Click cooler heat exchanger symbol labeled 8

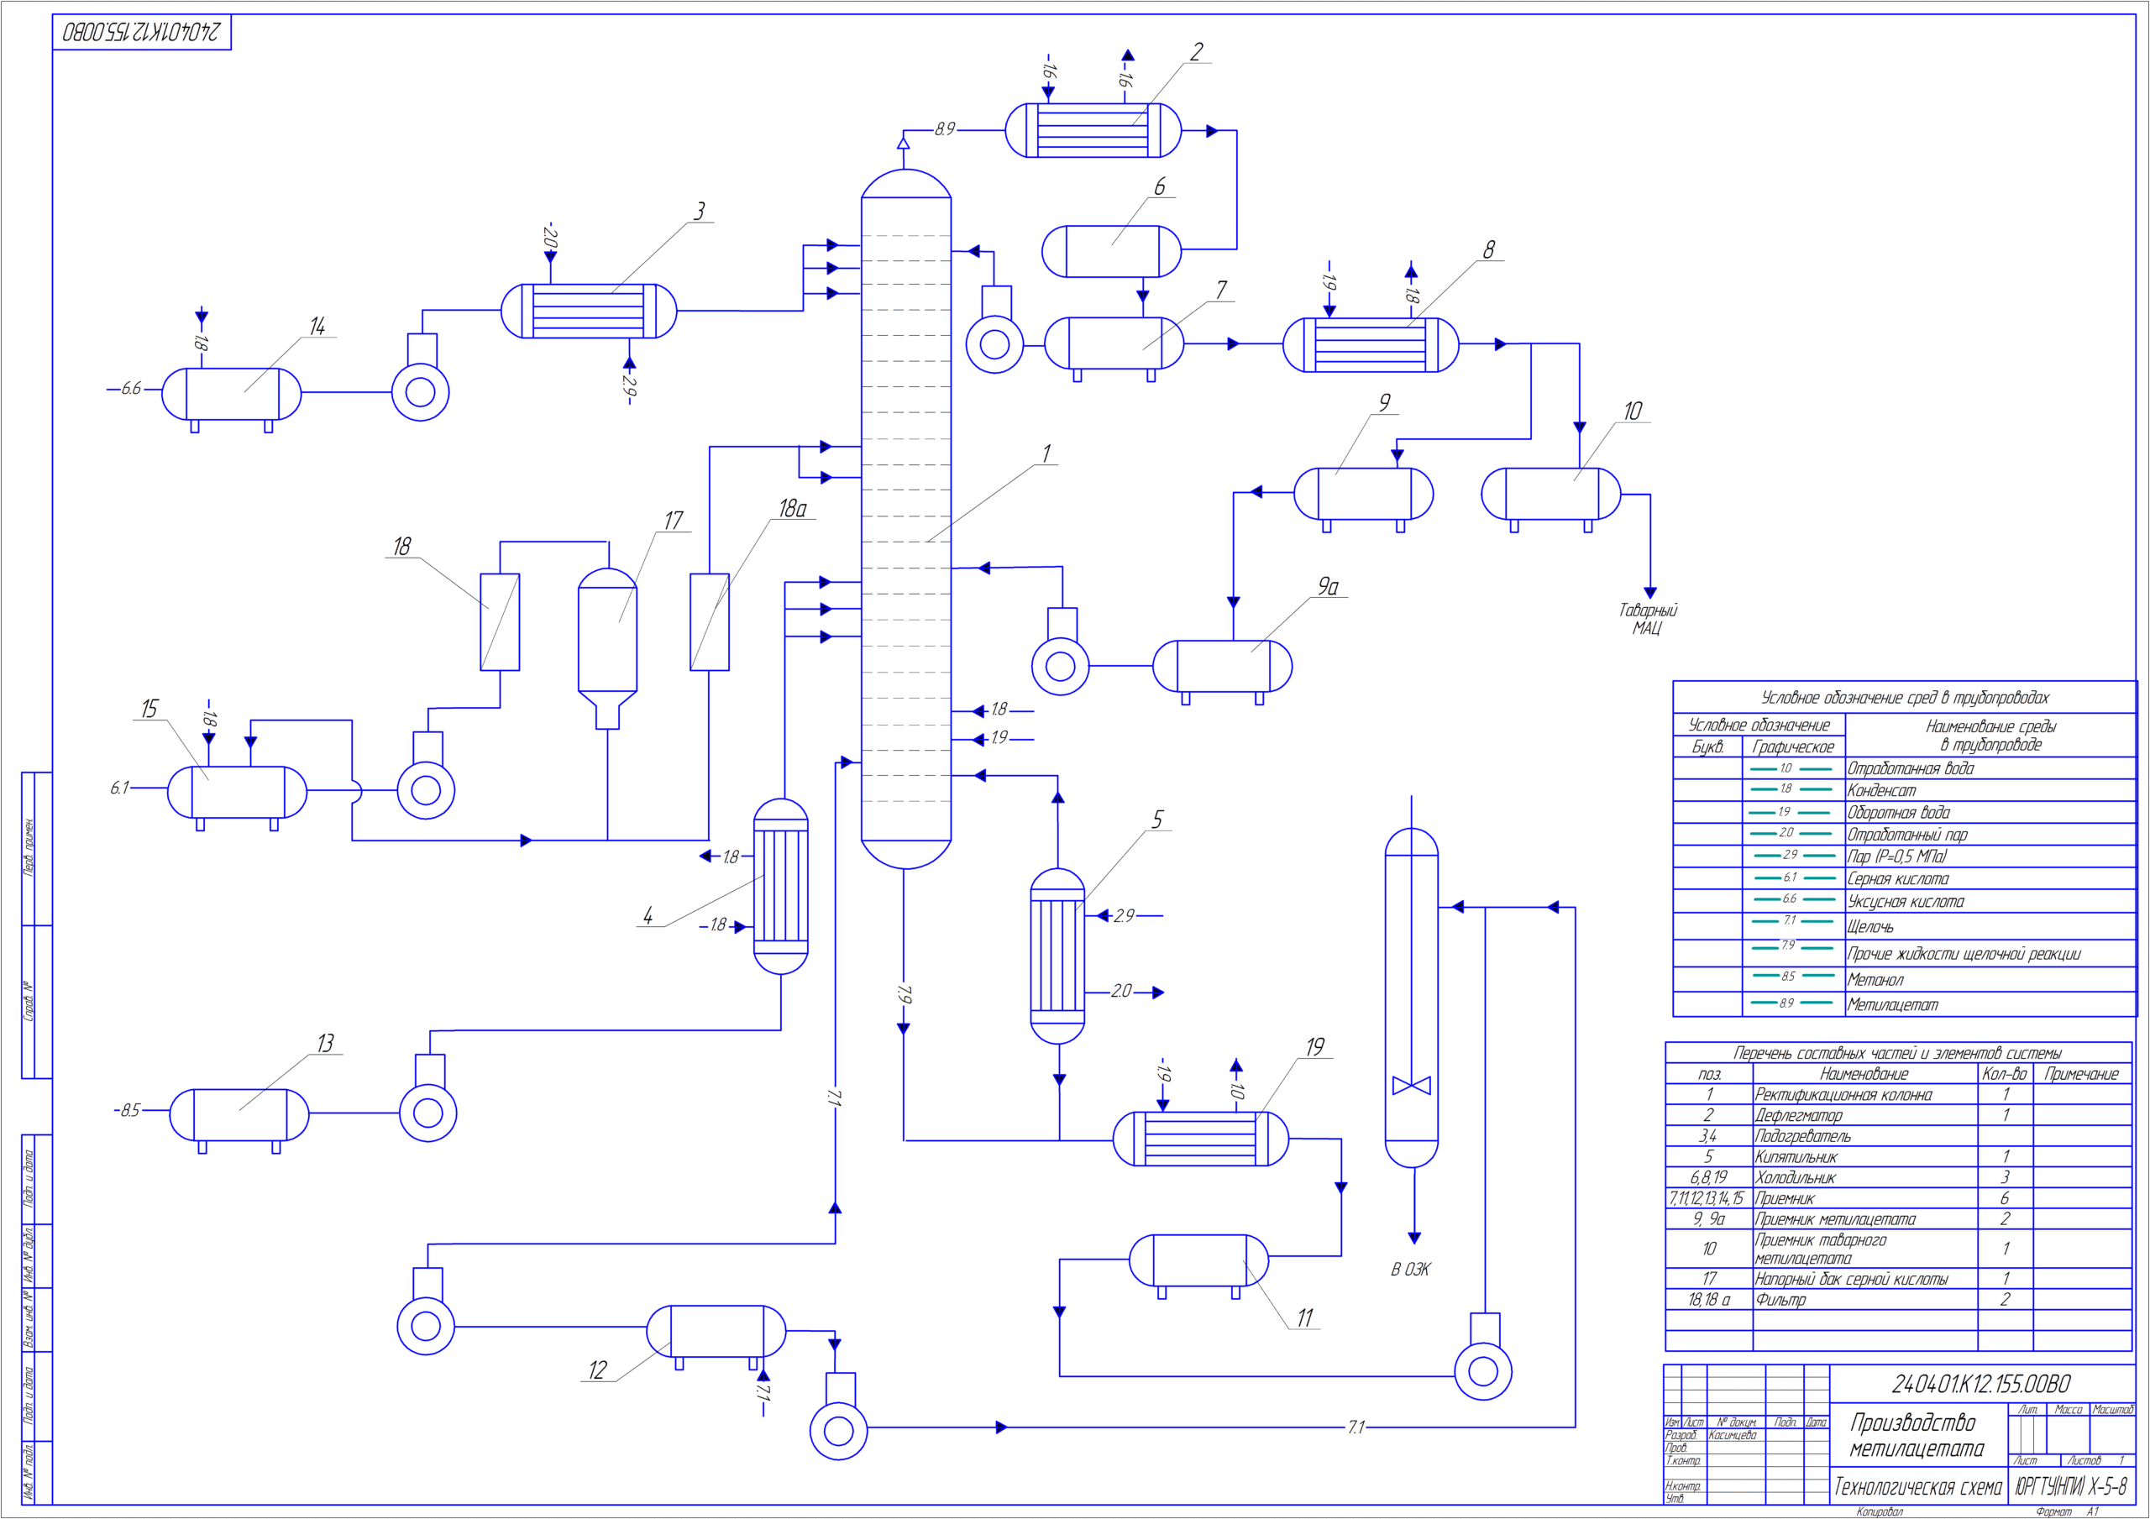[x=1370, y=344]
